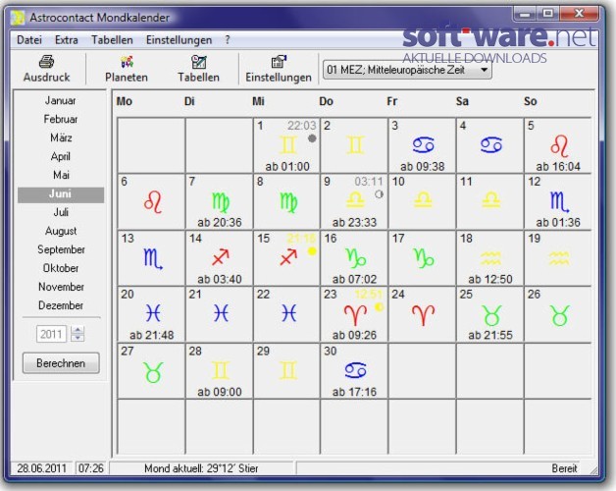Click status bar date 28.06.2011

coord(41,468)
